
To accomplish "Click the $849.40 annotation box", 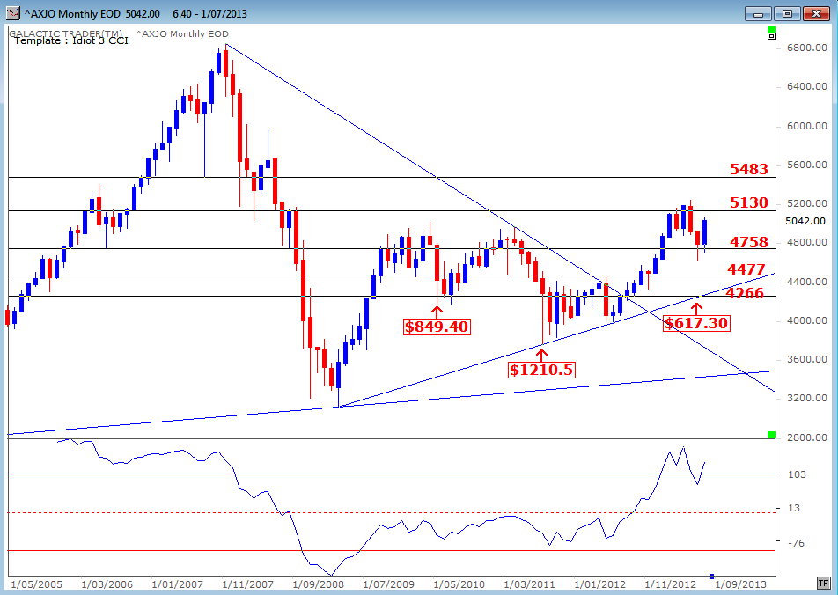I will [437, 327].
